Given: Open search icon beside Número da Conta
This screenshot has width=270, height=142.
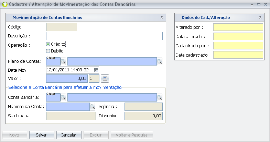Looking at the screenshot, I should click(x=93, y=107).
